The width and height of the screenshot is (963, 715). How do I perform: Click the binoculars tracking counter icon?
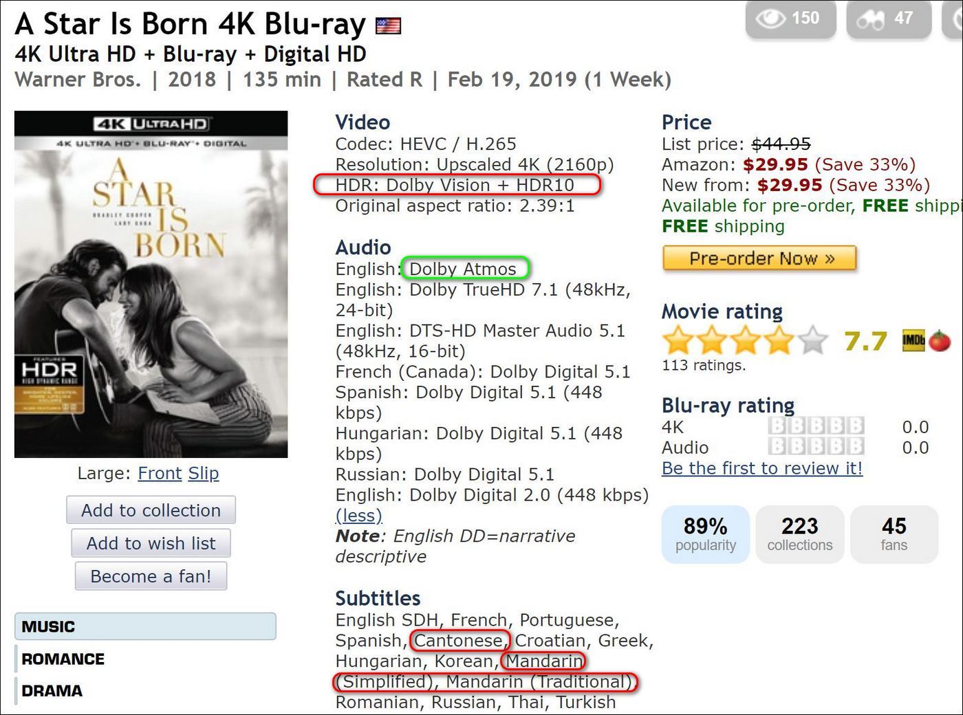[x=870, y=19]
